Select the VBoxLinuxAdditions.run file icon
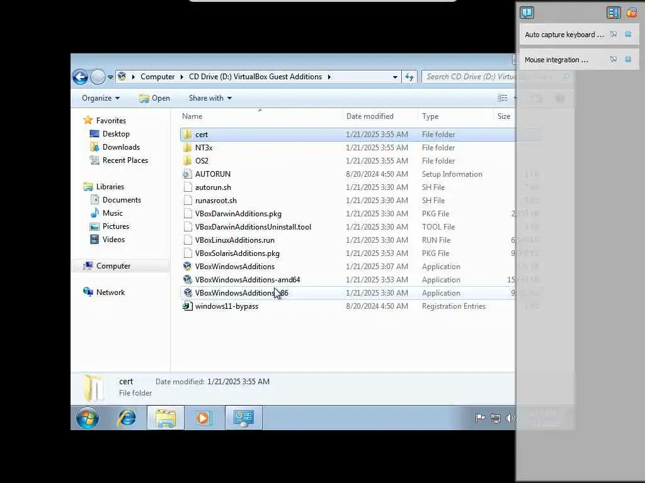Viewport: 645px width, 483px height. (x=188, y=240)
